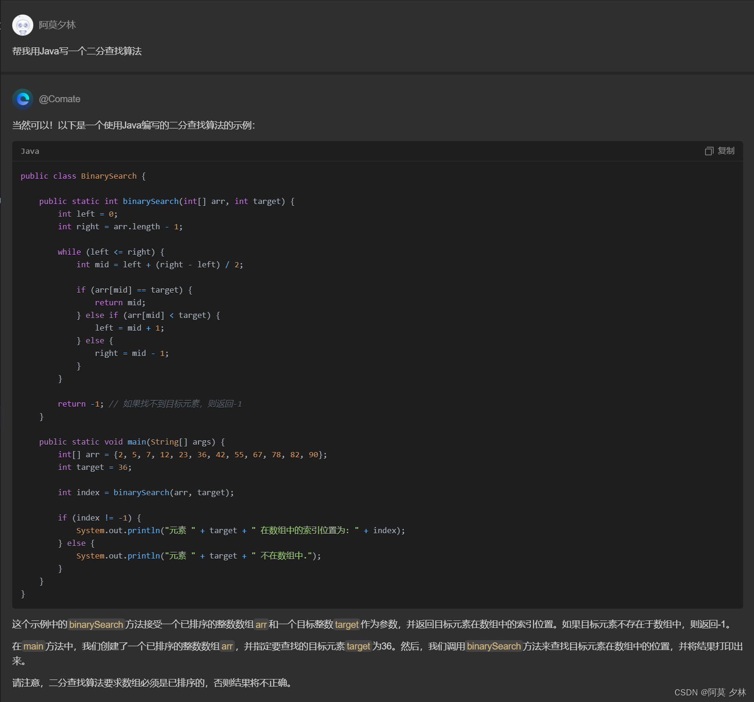
Task: Click the 复制 copy button label
Action: [726, 151]
